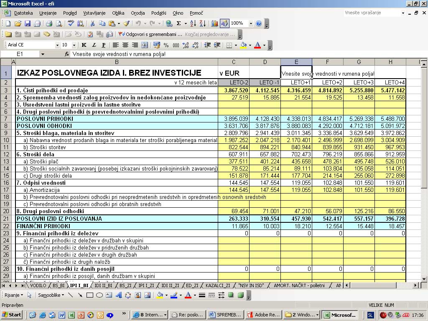
Task: Click the Save icon in the toolbar
Action: tap(27, 23)
